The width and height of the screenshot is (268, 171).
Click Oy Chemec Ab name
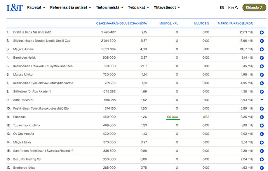pyautogui.click(x=24, y=134)
